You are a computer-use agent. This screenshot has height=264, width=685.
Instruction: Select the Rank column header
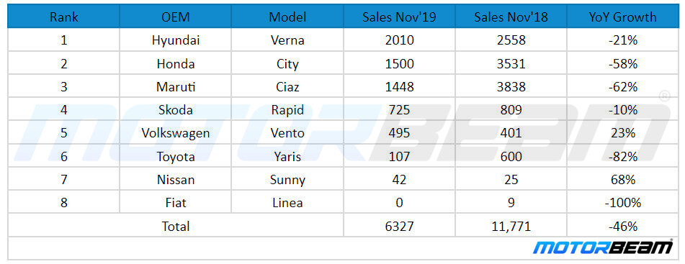[64, 17]
